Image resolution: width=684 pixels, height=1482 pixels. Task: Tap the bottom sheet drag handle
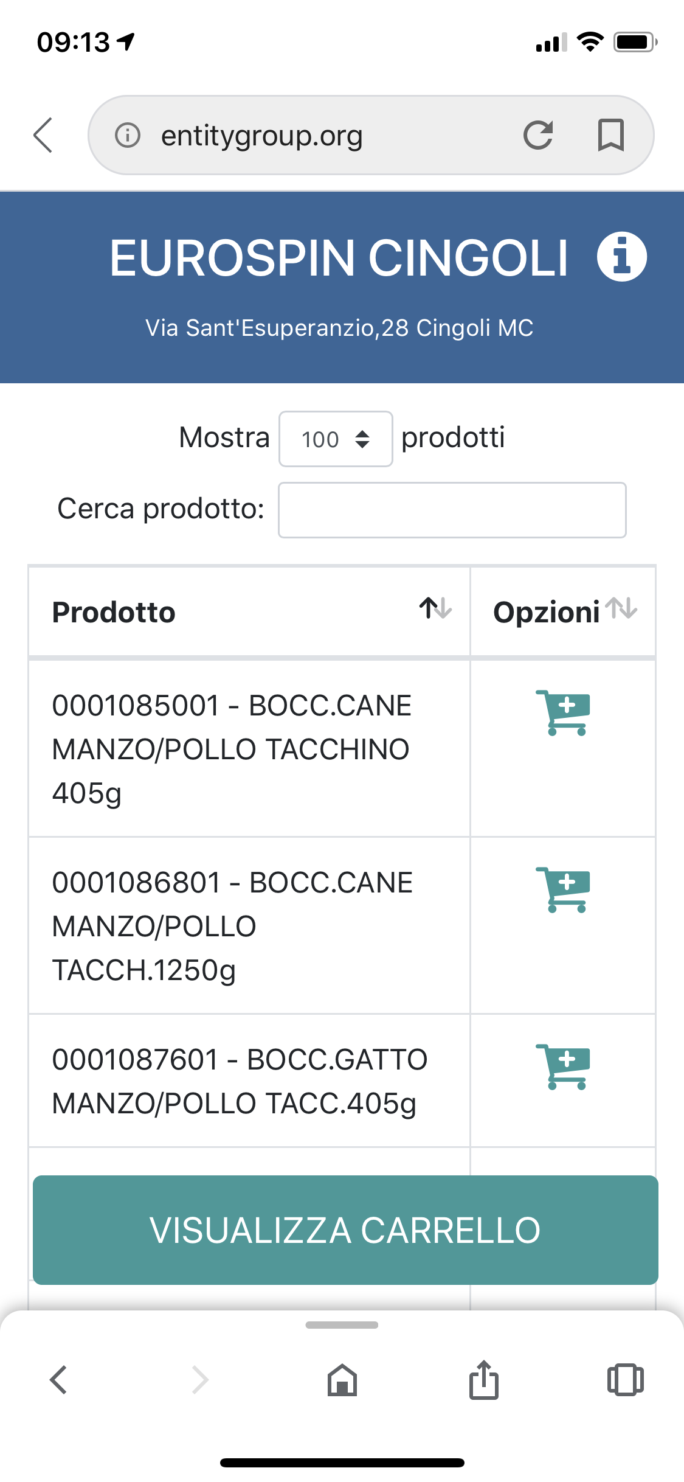pyautogui.click(x=342, y=1325)
